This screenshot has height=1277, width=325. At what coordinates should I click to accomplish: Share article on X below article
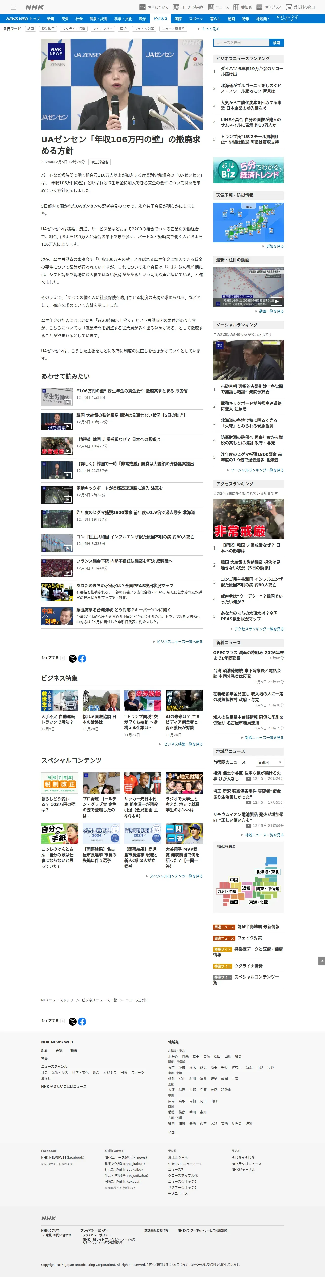pos(73,658)
